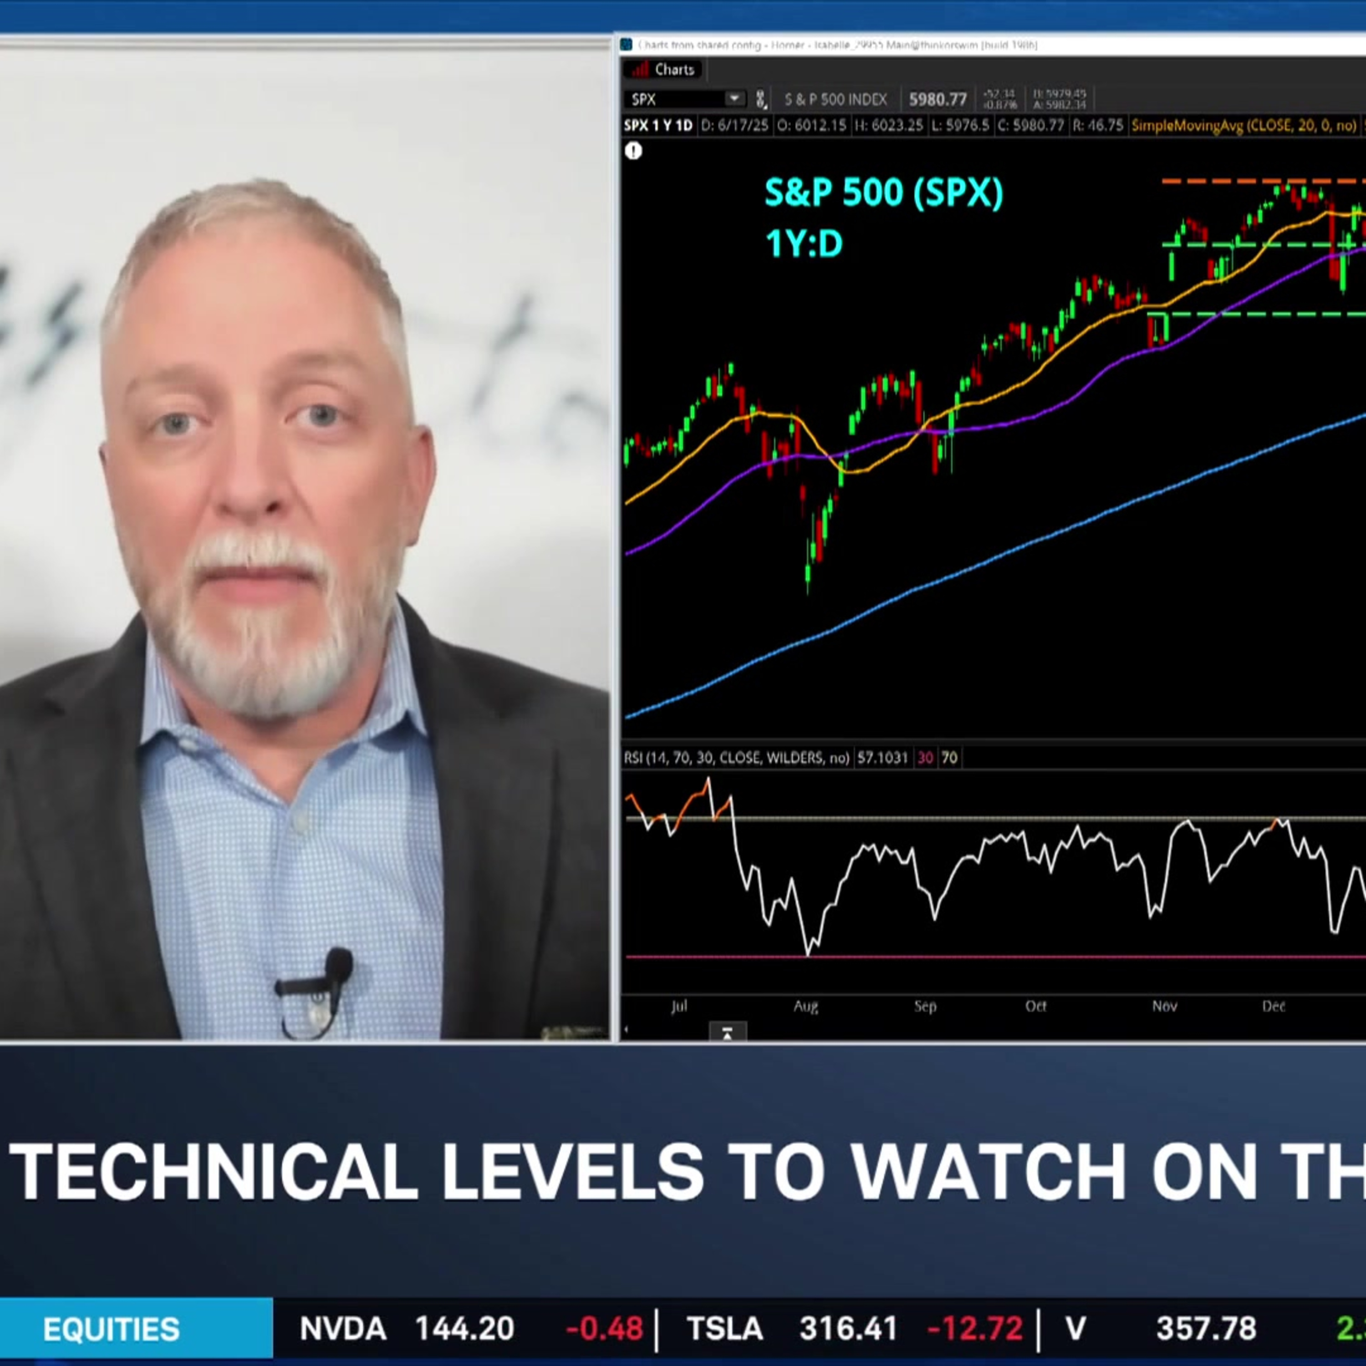1366x1366 pixels.
Task: Click the Aug marker on the time axis
Action: 805,1005
